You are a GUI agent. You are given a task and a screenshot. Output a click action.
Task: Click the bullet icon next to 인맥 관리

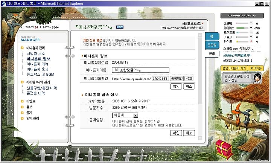click(22, 119)
